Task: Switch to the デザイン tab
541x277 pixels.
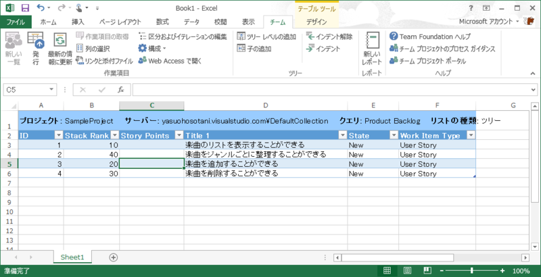Action: tap(316, 22)
